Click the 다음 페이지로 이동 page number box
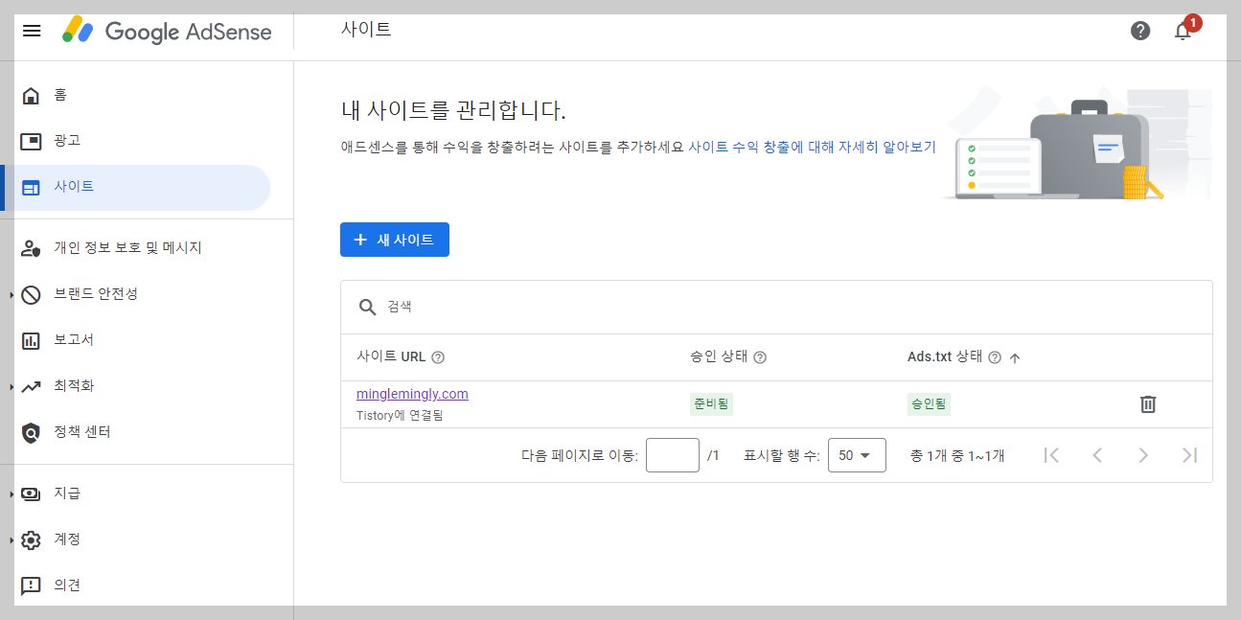 673,455
